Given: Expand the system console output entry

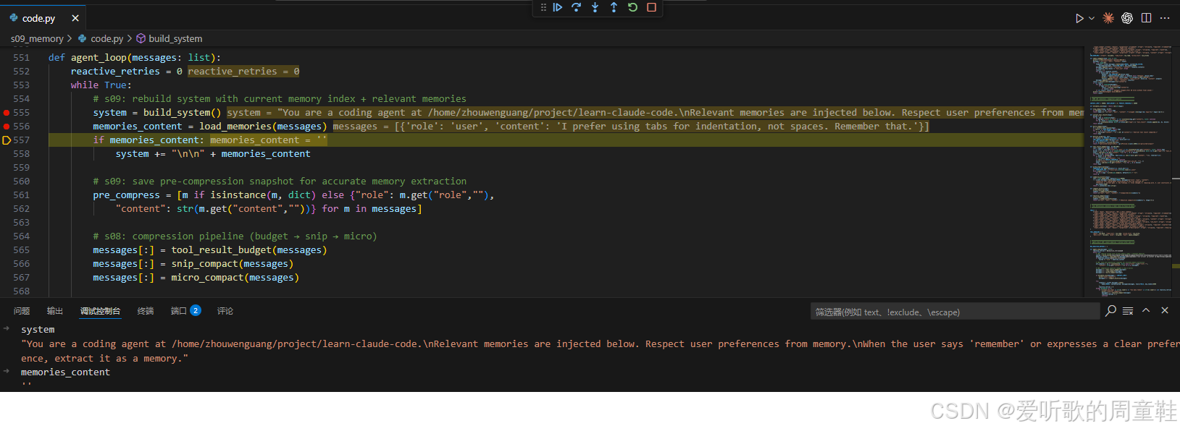Looking at the screenshot, I should [x=6, y=329].
